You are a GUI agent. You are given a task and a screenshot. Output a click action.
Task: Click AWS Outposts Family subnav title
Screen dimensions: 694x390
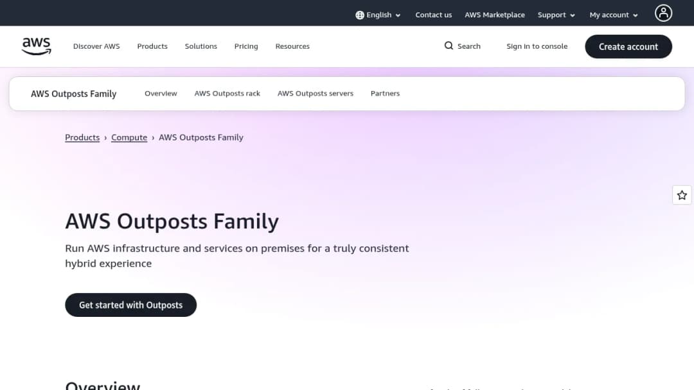(73, 94)
